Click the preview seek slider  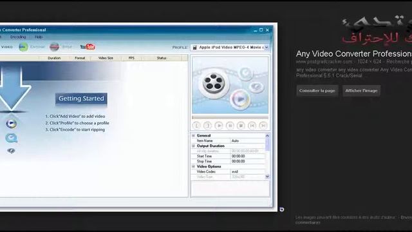(230, 117)
